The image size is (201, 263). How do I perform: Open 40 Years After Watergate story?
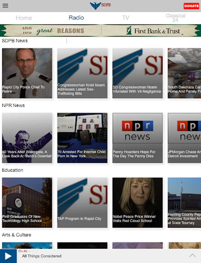[27, 138]
